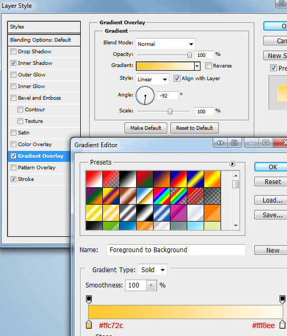Select the white color stop #fff8ee
This screenshot has height=336, width=287.
point(282,324)
